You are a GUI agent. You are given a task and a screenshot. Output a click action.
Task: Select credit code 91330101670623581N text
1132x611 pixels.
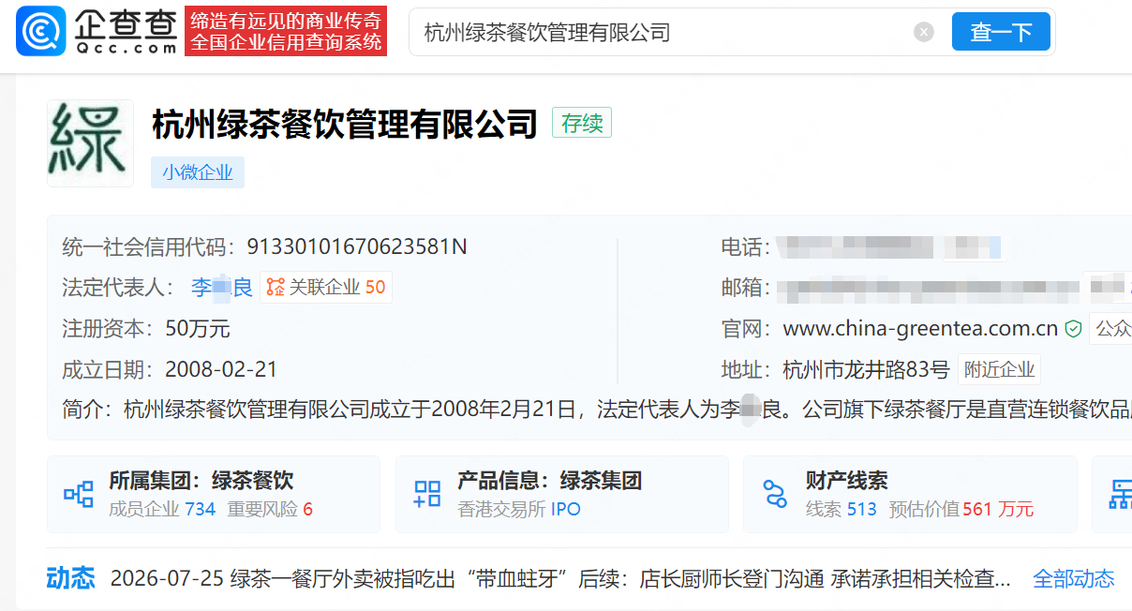pos(357,246)
